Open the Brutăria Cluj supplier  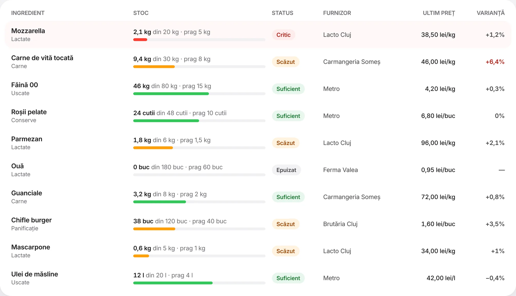click(340, 224)
